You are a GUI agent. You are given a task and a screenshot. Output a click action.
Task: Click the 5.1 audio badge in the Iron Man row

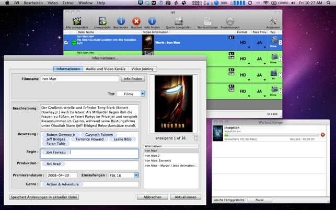(231, 38)
